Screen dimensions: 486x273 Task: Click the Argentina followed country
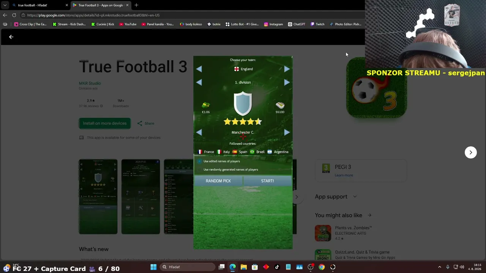pyautogui.click(x=278, y=152)
